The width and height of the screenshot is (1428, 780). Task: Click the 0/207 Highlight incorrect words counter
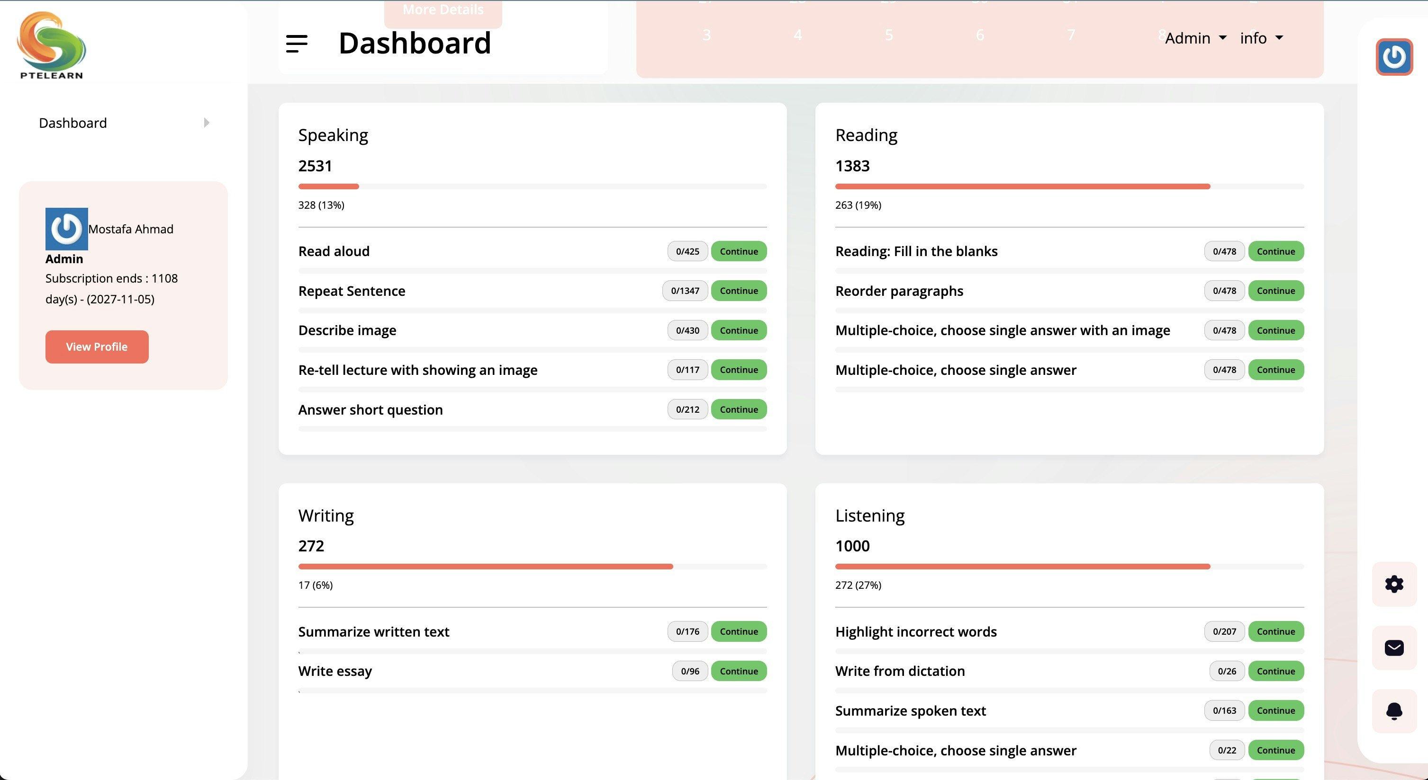(1224, 632)
